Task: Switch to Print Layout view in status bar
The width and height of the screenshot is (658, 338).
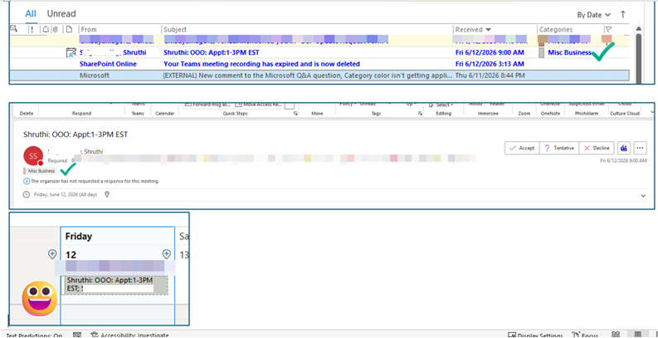Action: pyautogui.click(x=639, y=335)
